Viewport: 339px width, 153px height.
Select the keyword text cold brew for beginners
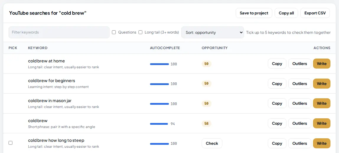click(51, 81)
